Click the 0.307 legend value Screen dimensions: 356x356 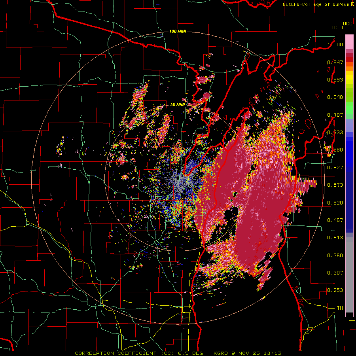point(335,273)
